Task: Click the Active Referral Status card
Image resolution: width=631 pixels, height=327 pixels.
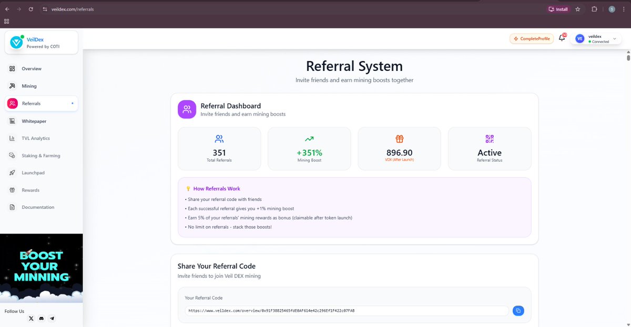Action: (x=490, y=149)
